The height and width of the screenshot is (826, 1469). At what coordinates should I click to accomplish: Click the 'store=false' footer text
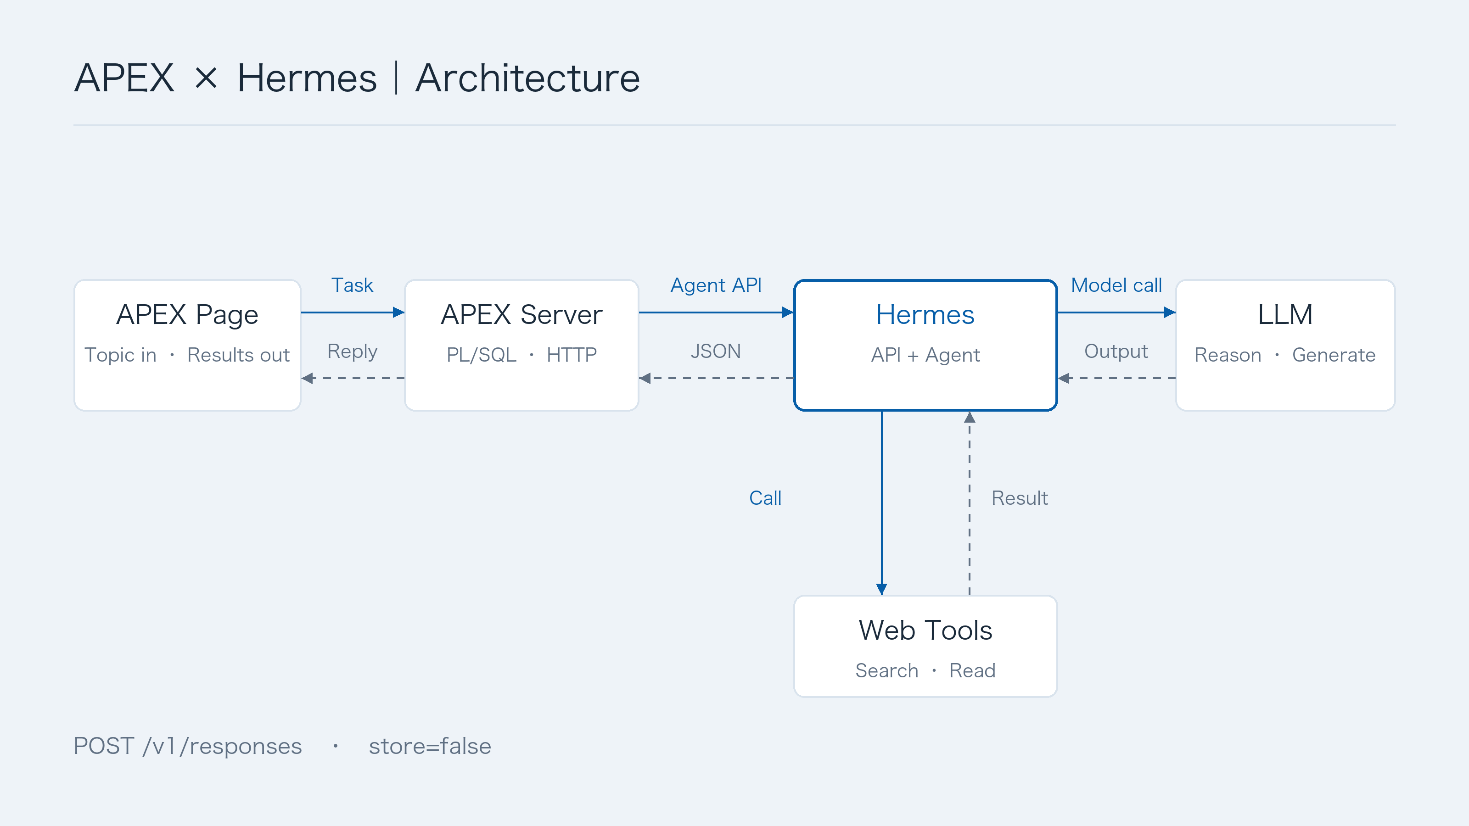coord(430,746)
